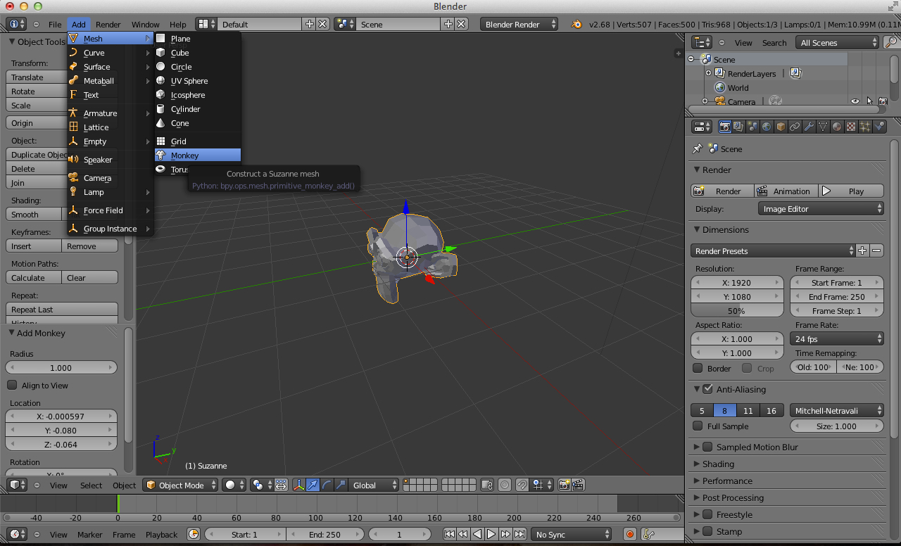Select anti-aliasing sample count 16

(x=771, y=410)
